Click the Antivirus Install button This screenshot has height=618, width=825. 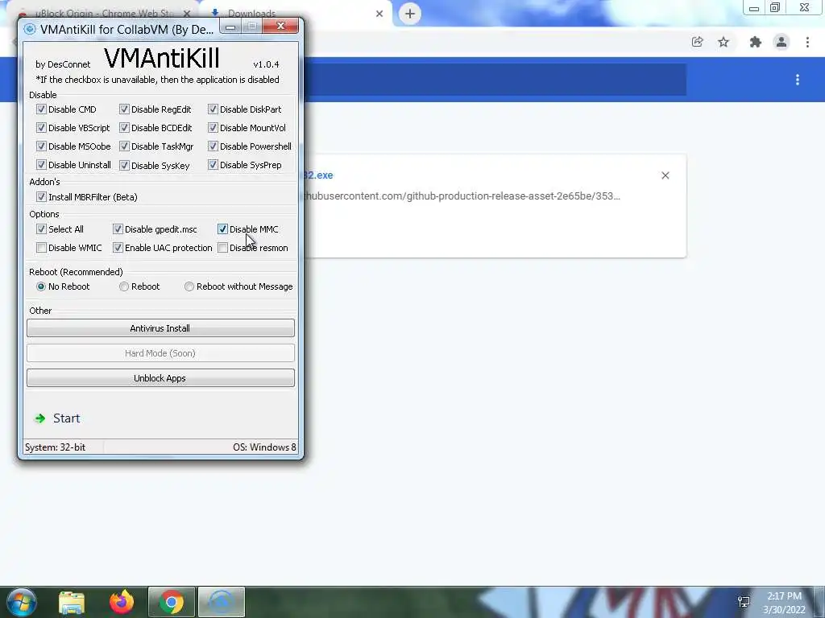160,328
